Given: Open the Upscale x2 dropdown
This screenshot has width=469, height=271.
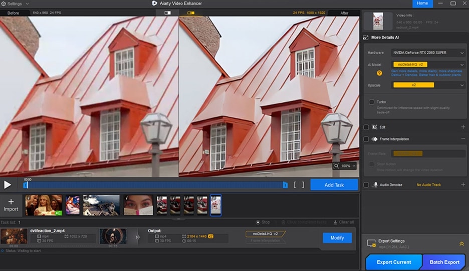Looking at the screenshot, I should click(x=428, y=85).
